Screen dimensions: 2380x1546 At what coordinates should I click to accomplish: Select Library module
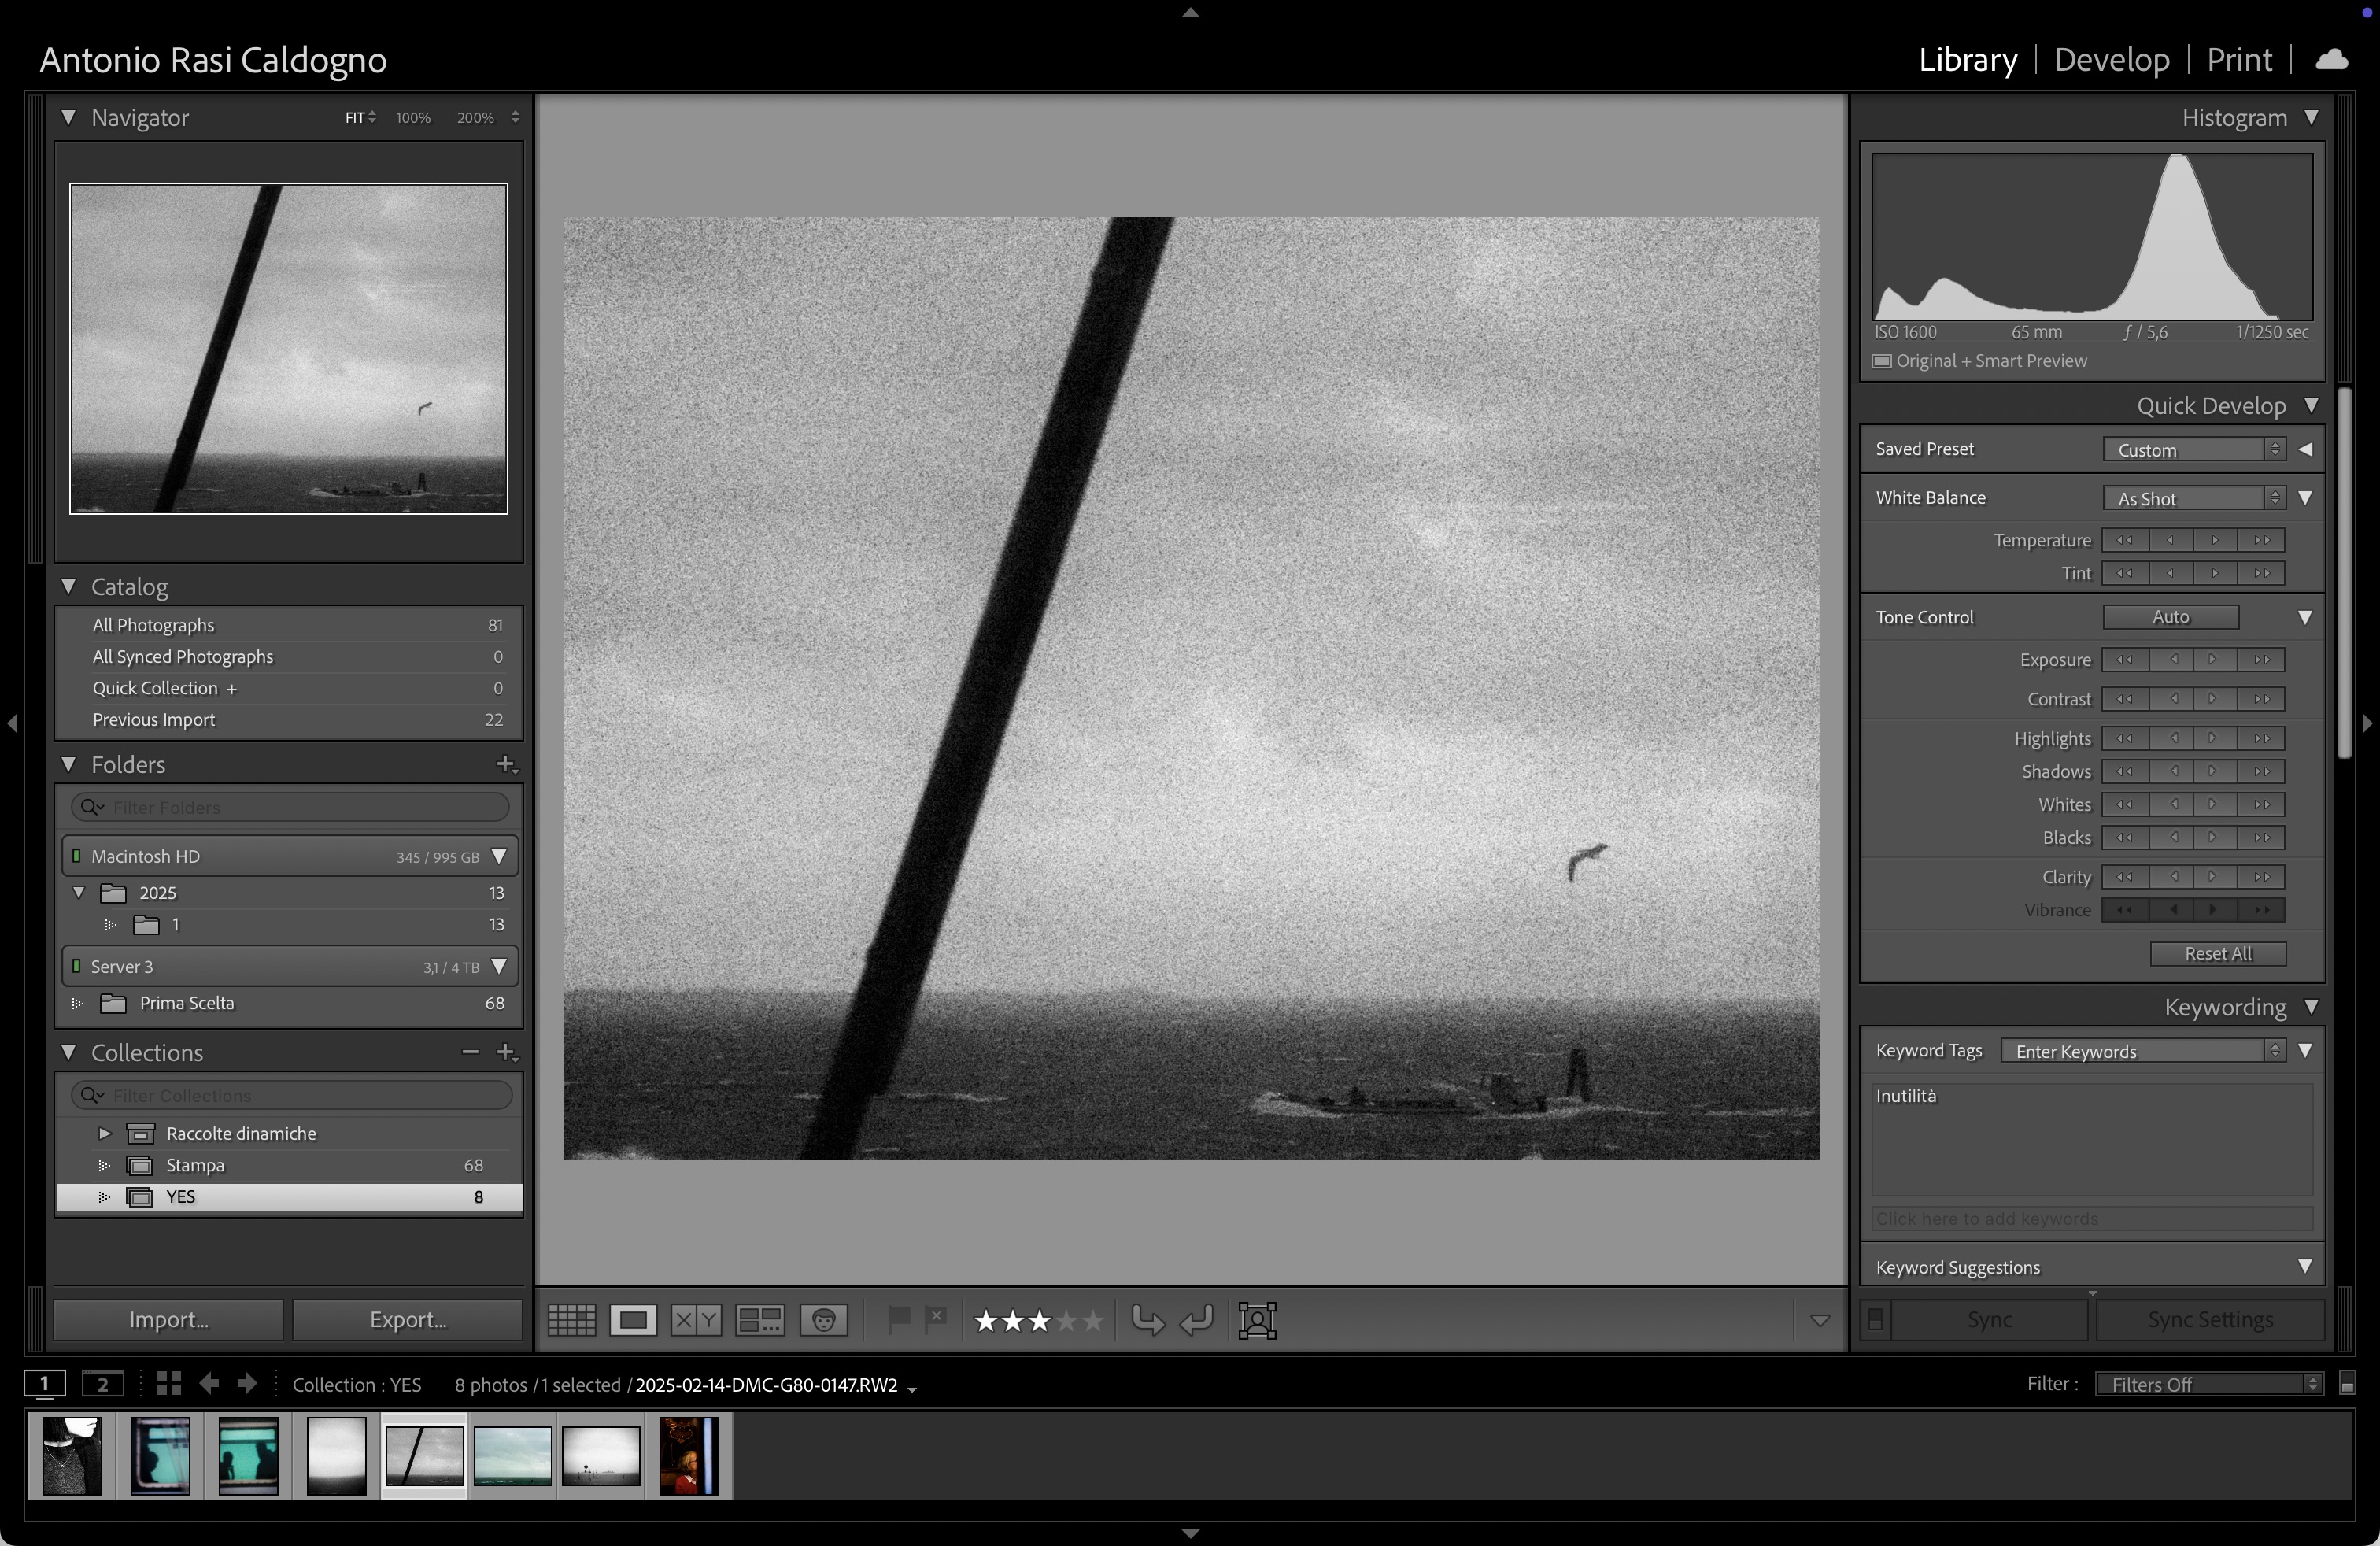pos(1967,60)
